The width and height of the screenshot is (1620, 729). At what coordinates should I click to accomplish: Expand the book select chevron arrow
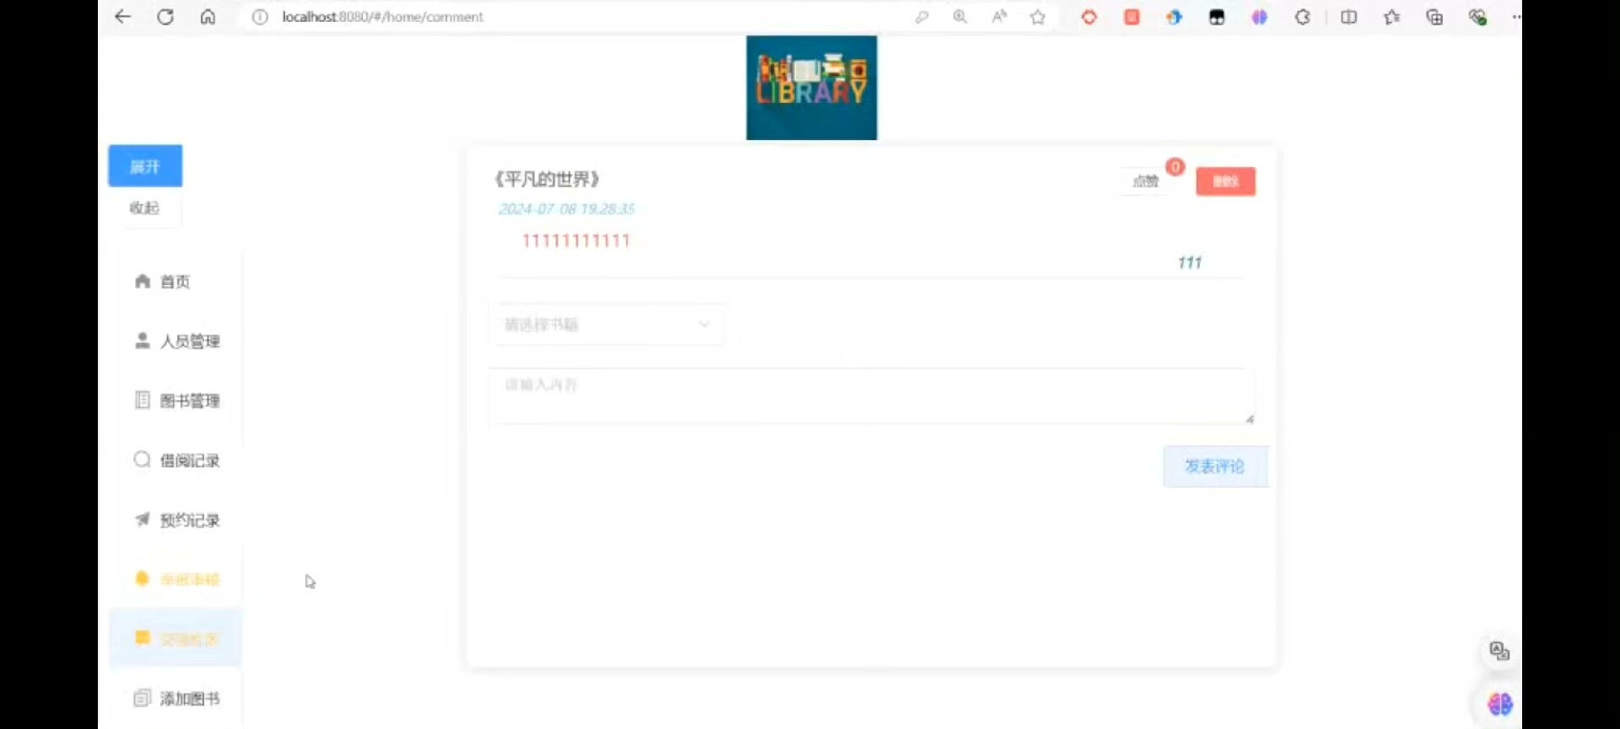(x=704, y=325)
